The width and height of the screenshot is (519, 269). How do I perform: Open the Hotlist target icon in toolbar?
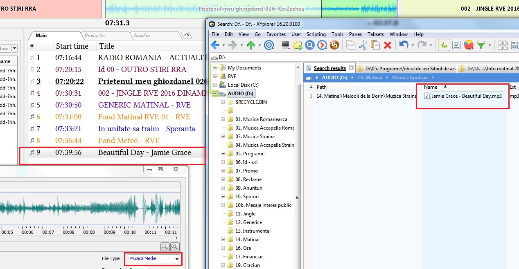269,45
